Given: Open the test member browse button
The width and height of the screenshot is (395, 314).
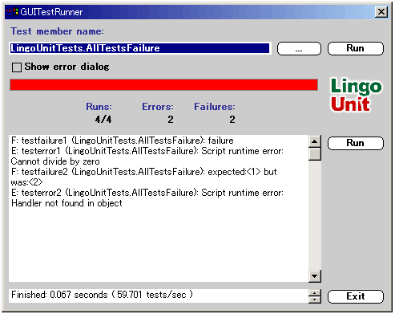Looking at the screenshot, I should click(x=299, y=49).
